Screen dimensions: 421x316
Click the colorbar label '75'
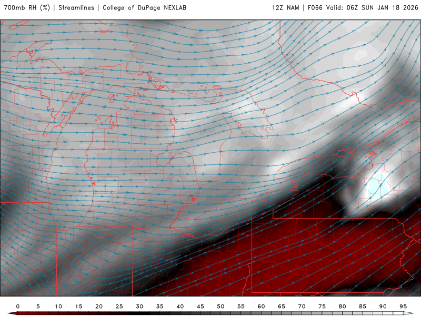[322, 307]
